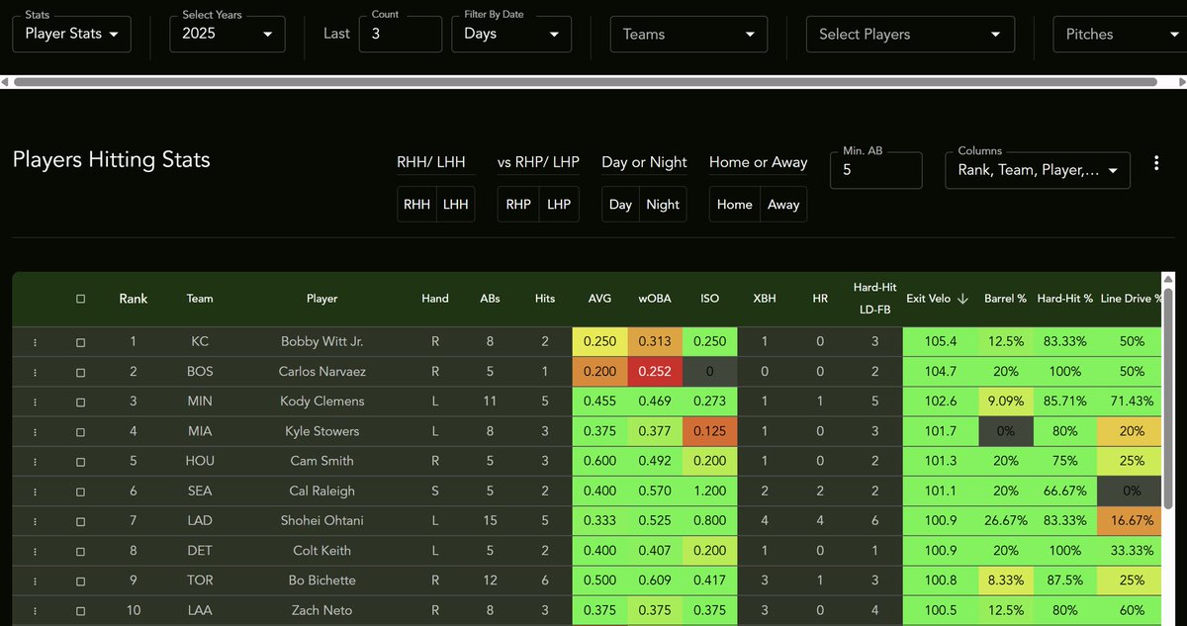Image resolution: width=1187 pixels, height=626 pixels.
Task: Open the Stats dropdown showing Player Stats
Action: coord(71,34)
